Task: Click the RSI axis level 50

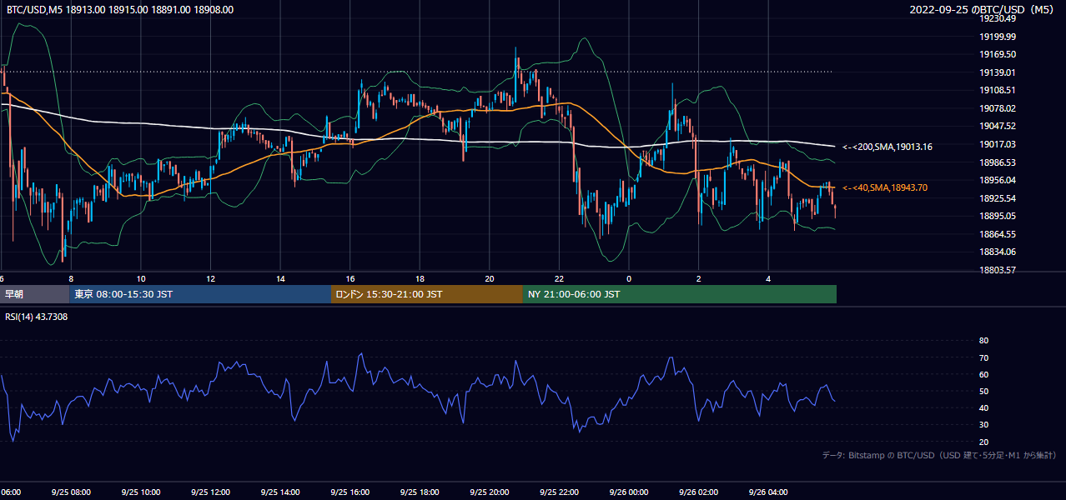Action: 983,391
